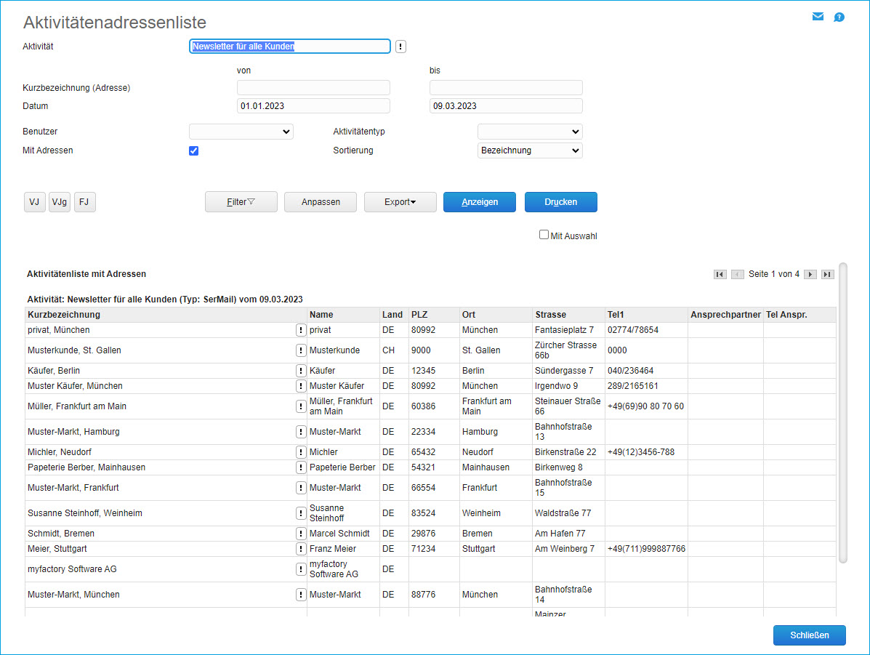Open details icon for Meier, Stuttgart
The image size is (870, 655).
[x=301, y=549]
